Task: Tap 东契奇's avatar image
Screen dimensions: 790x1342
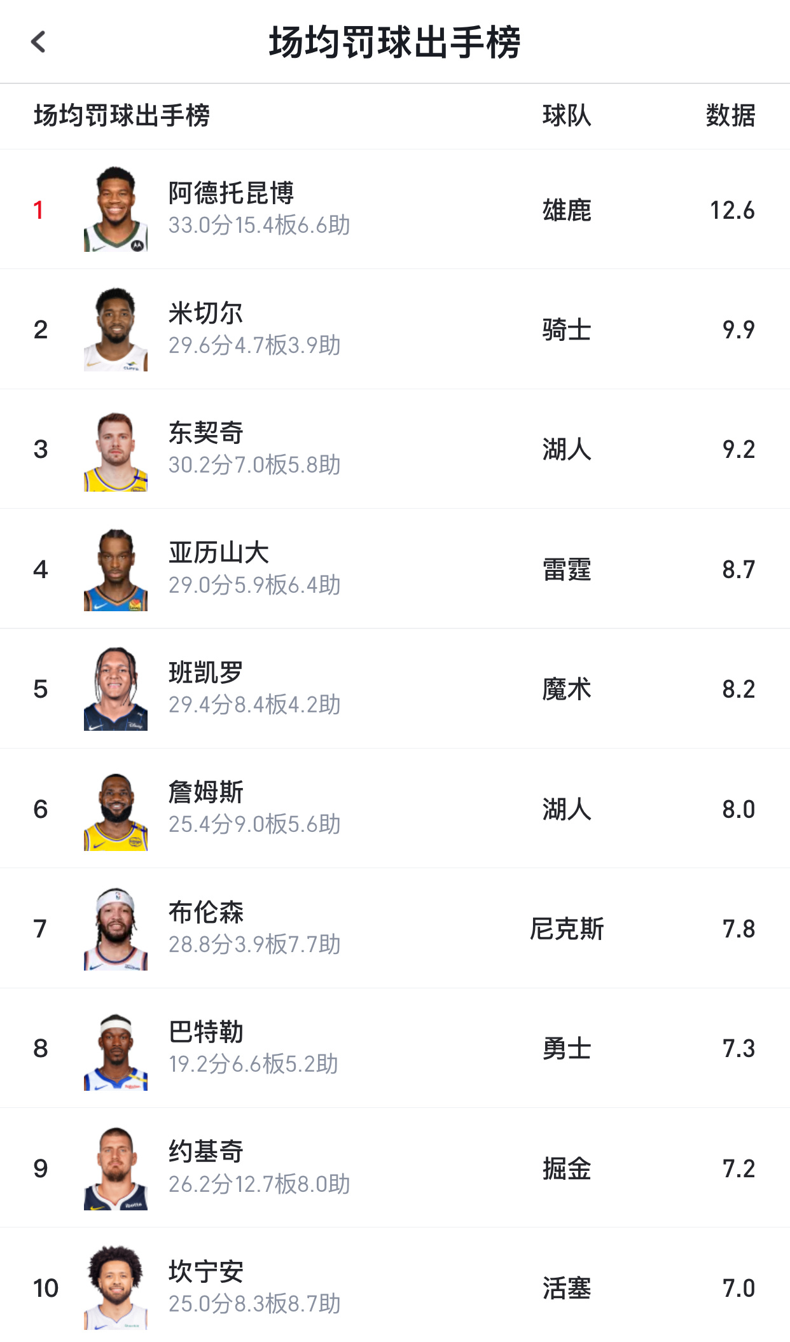Action: pyautogui.click(x=116, y=449)
